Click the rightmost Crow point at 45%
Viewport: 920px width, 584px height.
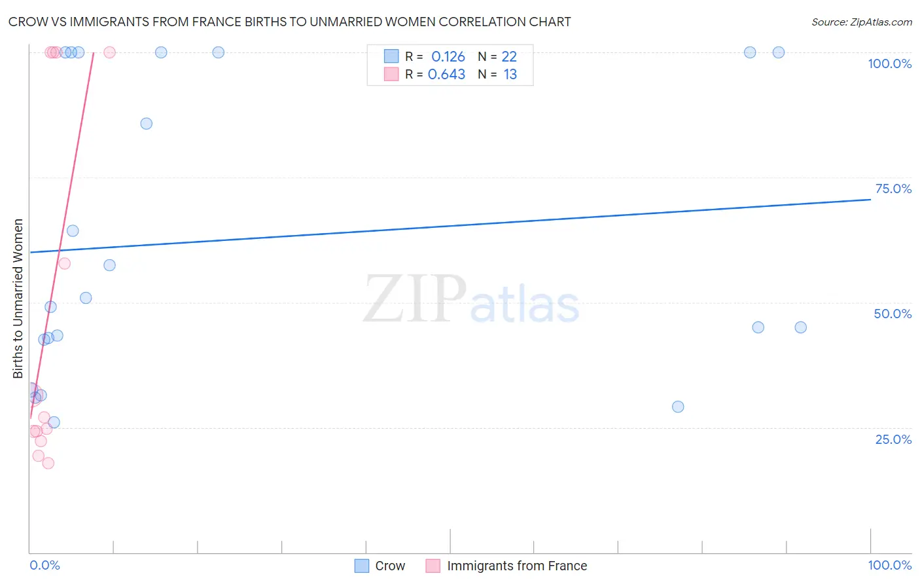801,327
